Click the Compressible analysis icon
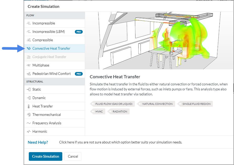The image size is (234, 165). coord(29,40)
